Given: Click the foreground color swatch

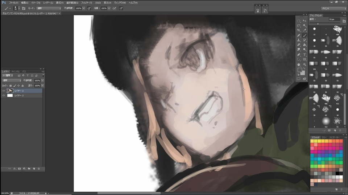Looking at the screenshot, I should (x=300, y=70).
